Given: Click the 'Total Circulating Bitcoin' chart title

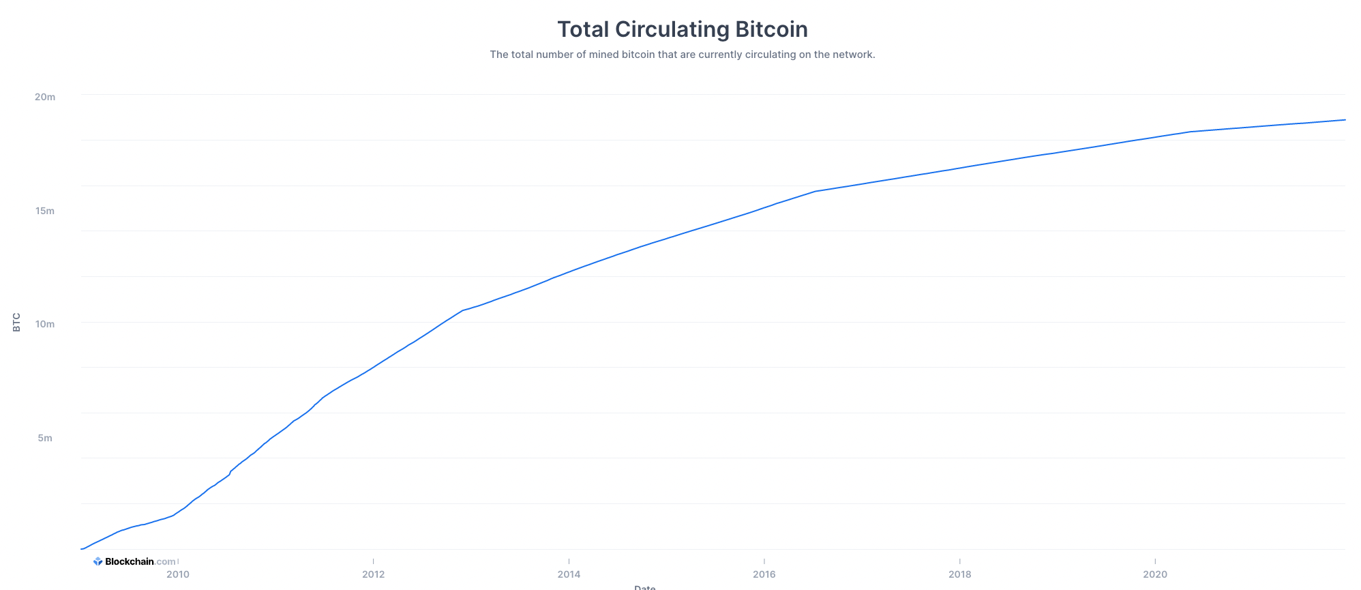Looking at the screenshot, I should (x=682, y=29).
